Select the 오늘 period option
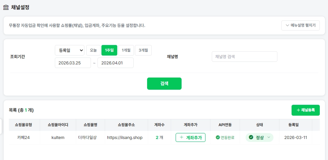This screenshot has height=160, width=328. pos(93,50)
